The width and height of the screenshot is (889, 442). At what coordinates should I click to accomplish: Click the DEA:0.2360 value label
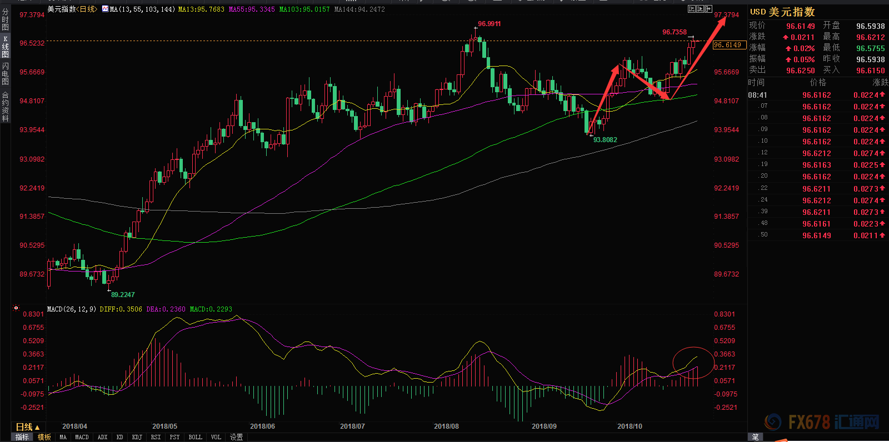click(x=166, y=309)
